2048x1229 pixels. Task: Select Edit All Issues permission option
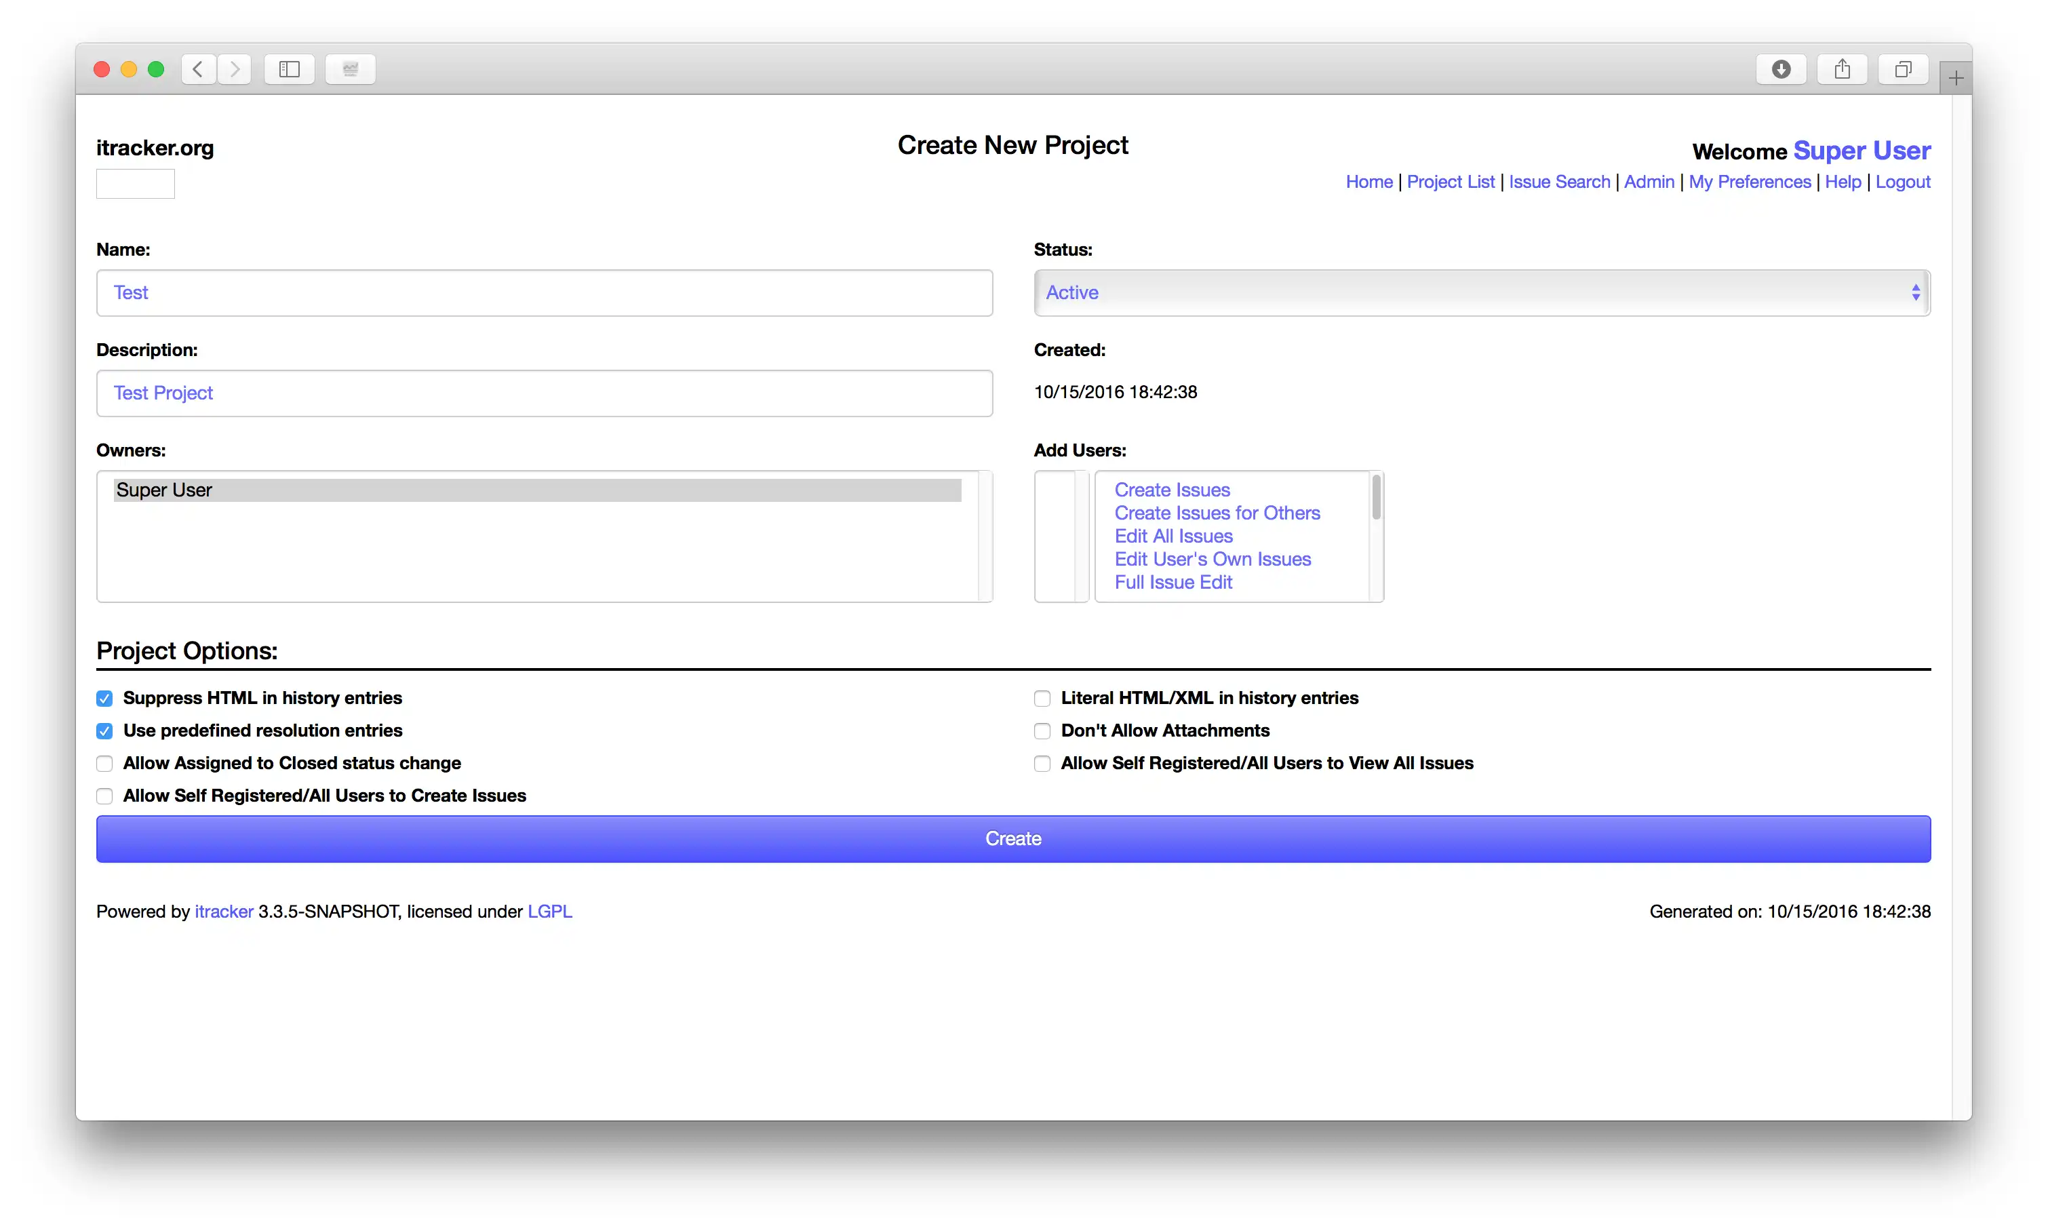pyautogui.click(x=1173, y=536)
